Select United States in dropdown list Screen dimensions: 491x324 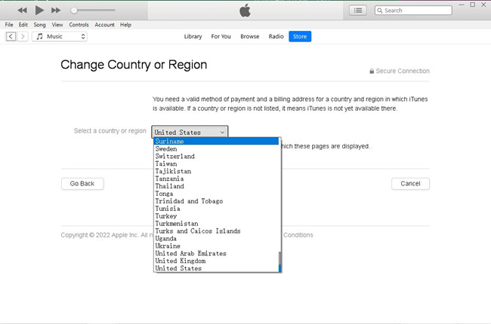pos(216,269)
